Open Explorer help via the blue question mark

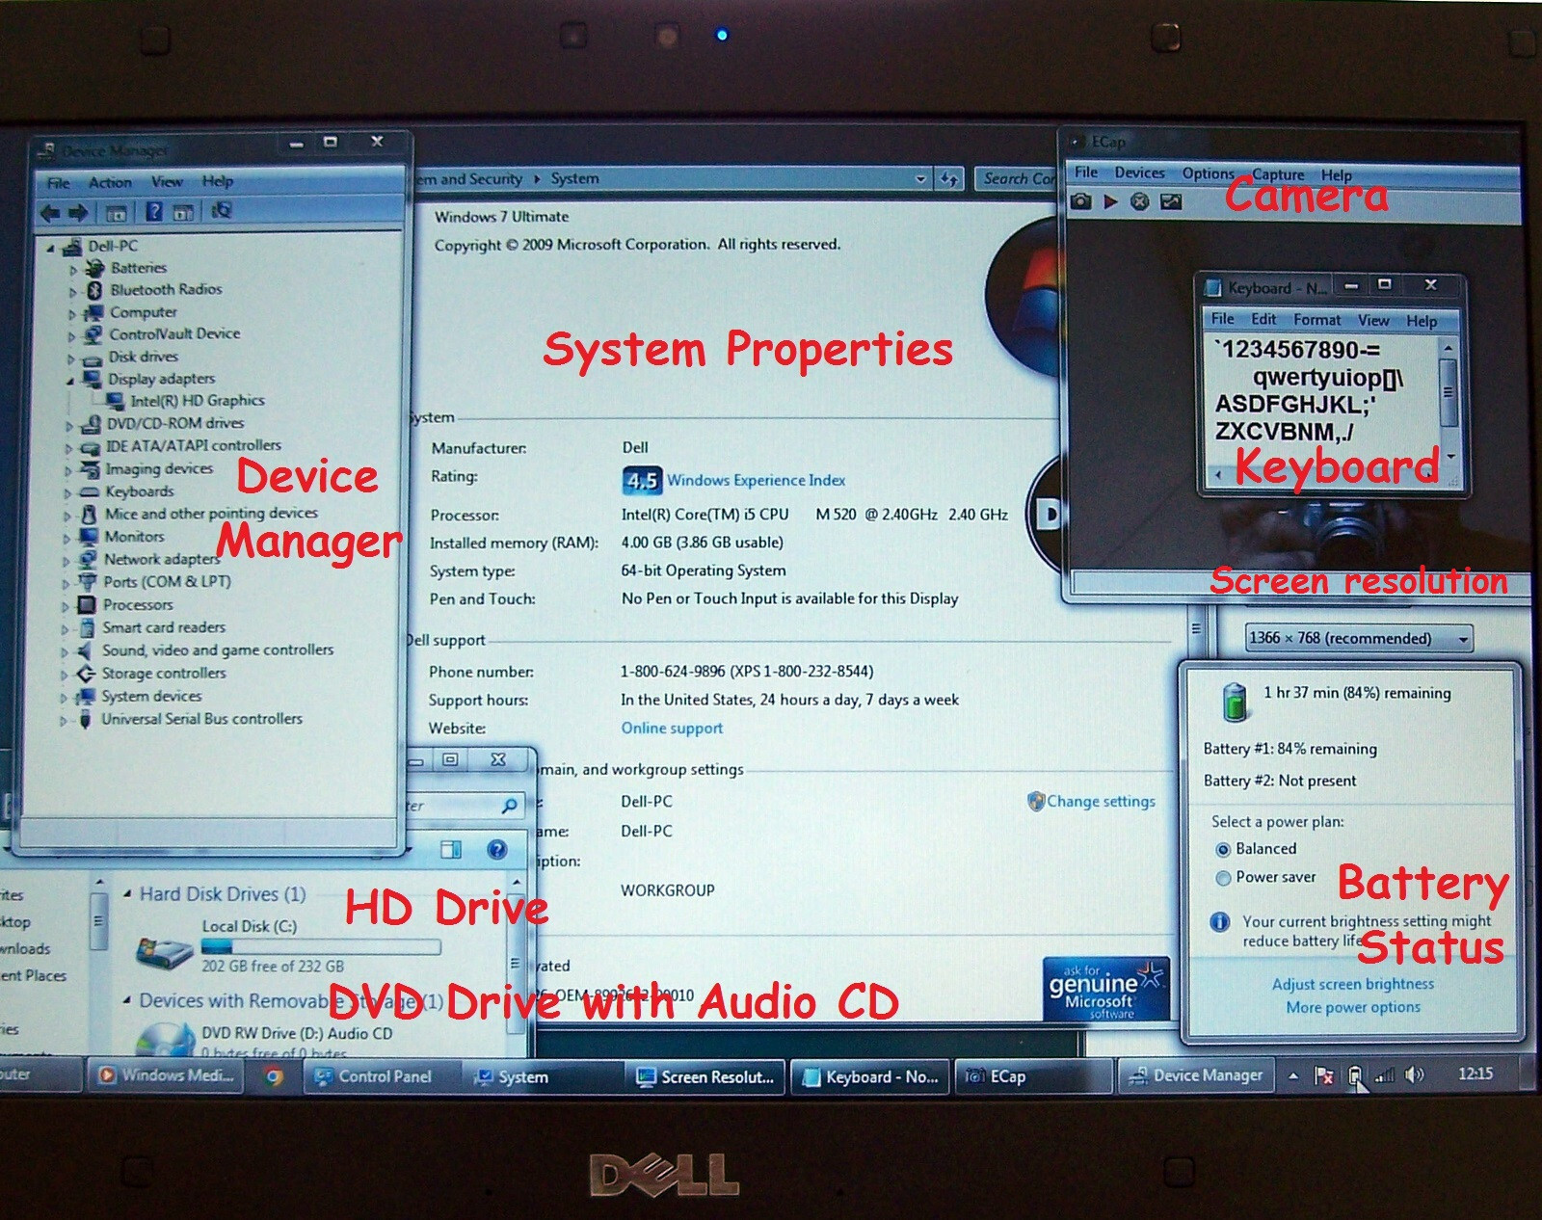point(497,849)
